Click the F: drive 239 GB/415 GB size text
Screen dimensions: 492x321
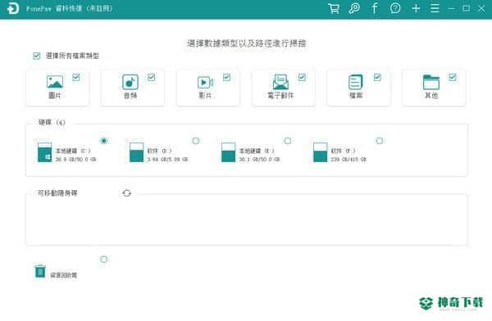[348, 160]
